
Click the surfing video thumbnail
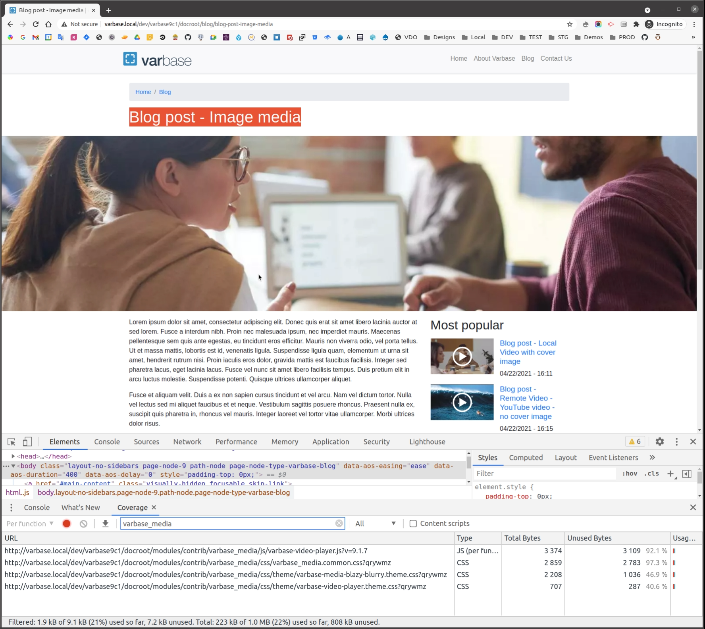coord(461,402)
